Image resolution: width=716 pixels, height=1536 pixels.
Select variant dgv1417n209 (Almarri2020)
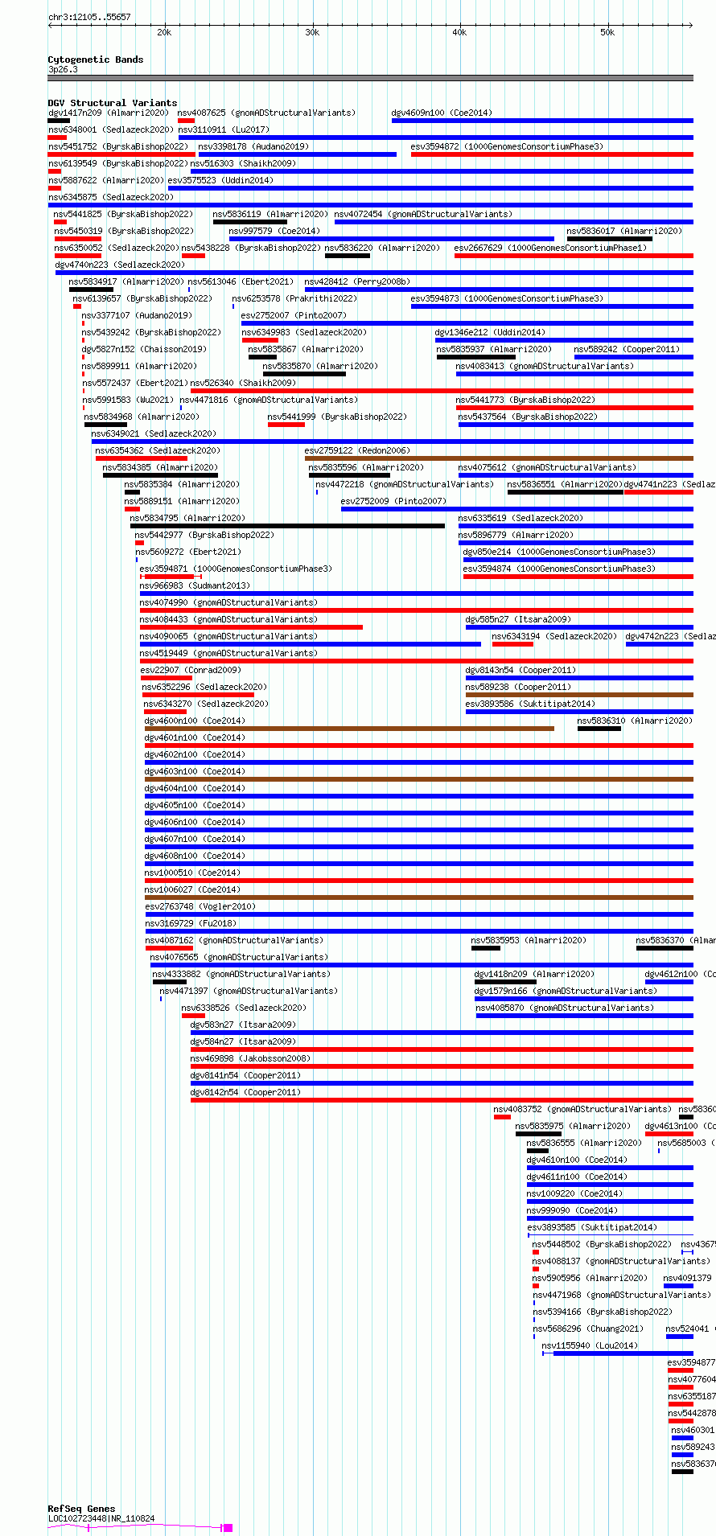pyautogui.click(x=109, y=113)
